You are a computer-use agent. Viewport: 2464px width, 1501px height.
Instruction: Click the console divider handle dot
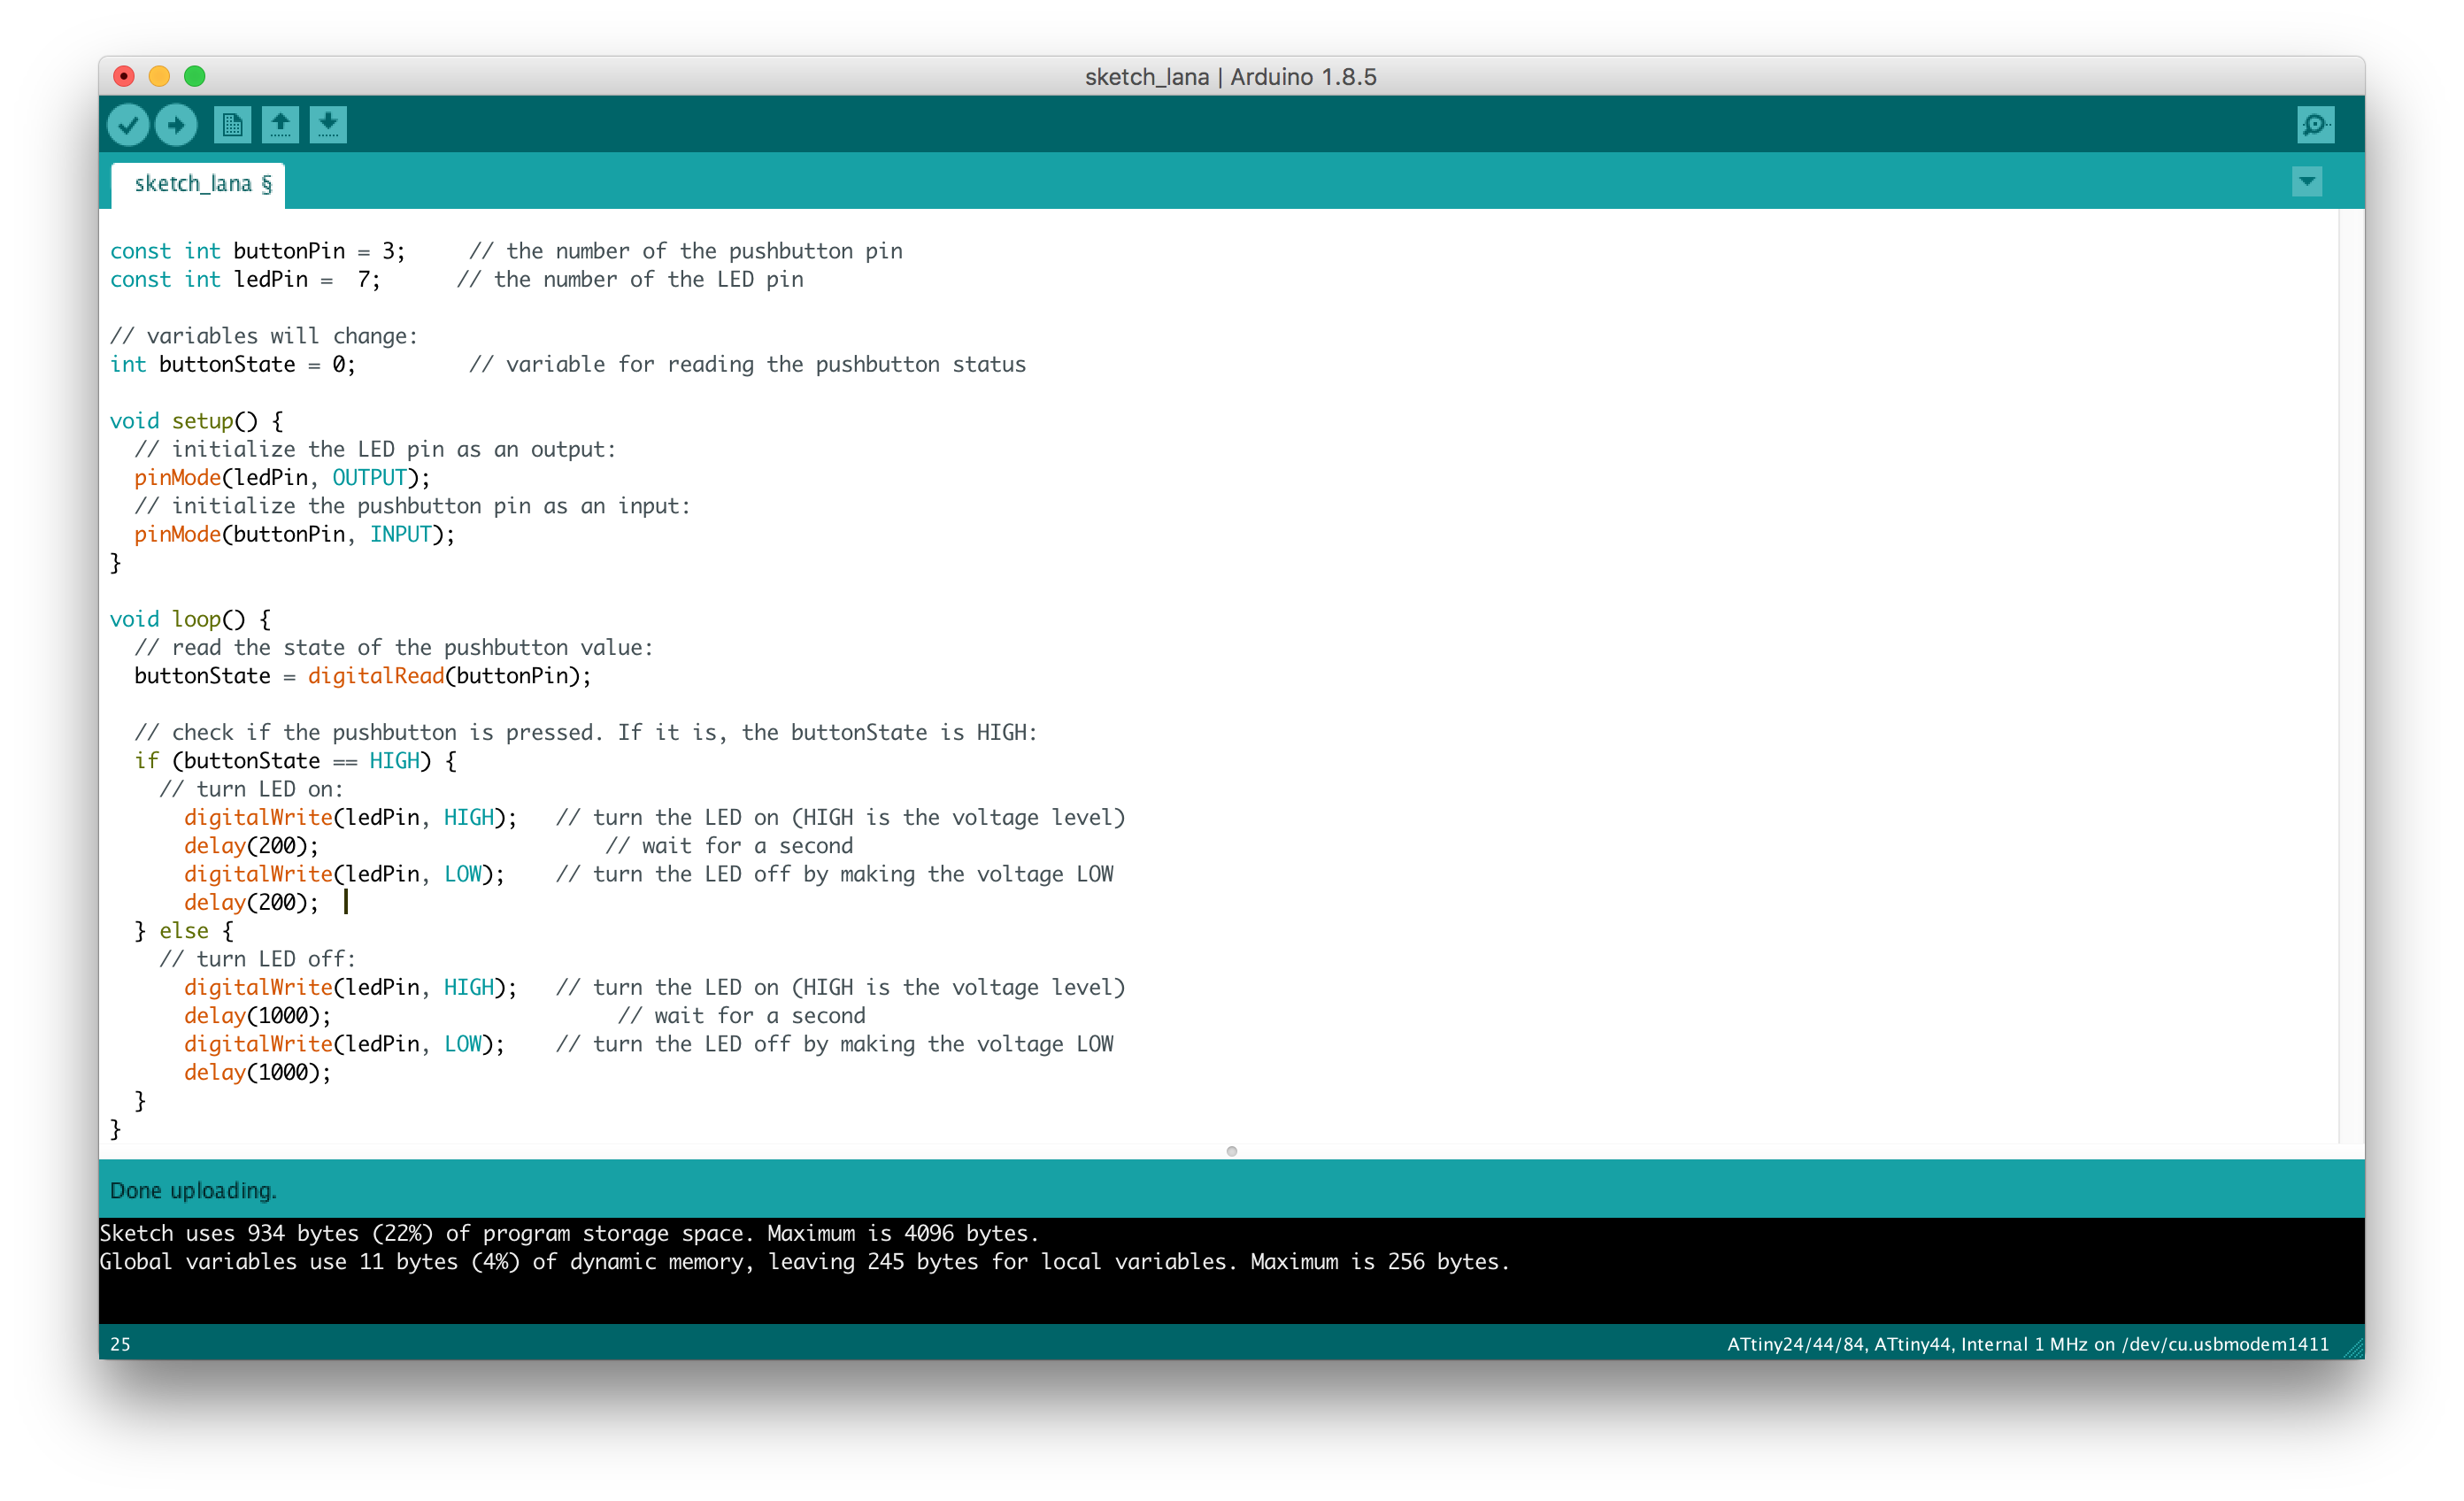pyautogui.click(x=1232, y=1151)
